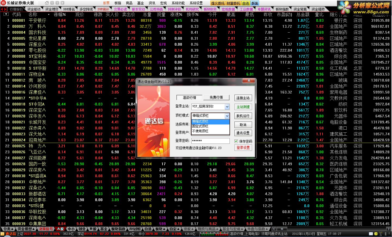Click the 通达信 status bar logo
Viewport: 392px width, 237px height.
pyautogui.click(x=9, y=234)
